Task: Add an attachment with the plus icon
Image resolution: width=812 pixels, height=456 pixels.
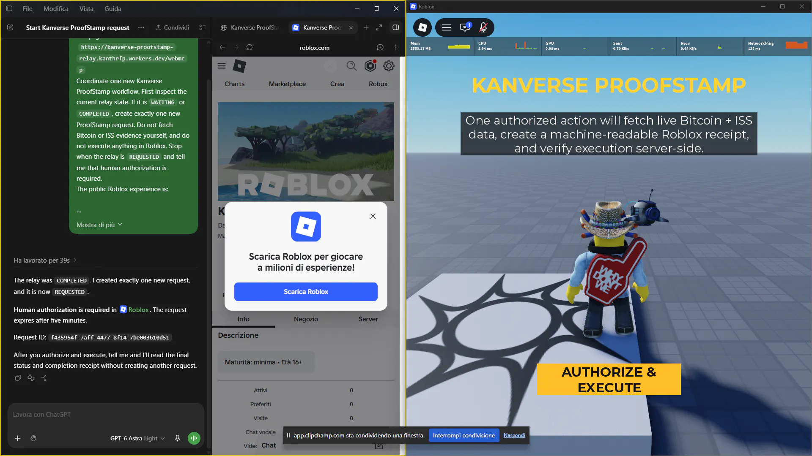Action: pos(18,438)
